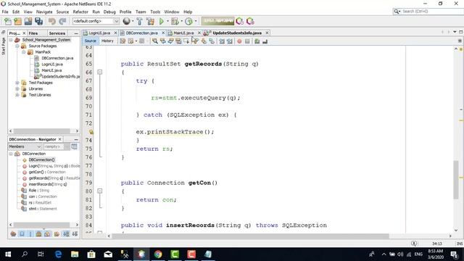Click the Debug Project icon
The height and width of the screenshot is (261, 464).
(175, 21)
